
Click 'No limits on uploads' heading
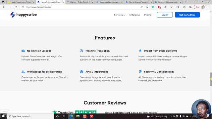point(39,51)
